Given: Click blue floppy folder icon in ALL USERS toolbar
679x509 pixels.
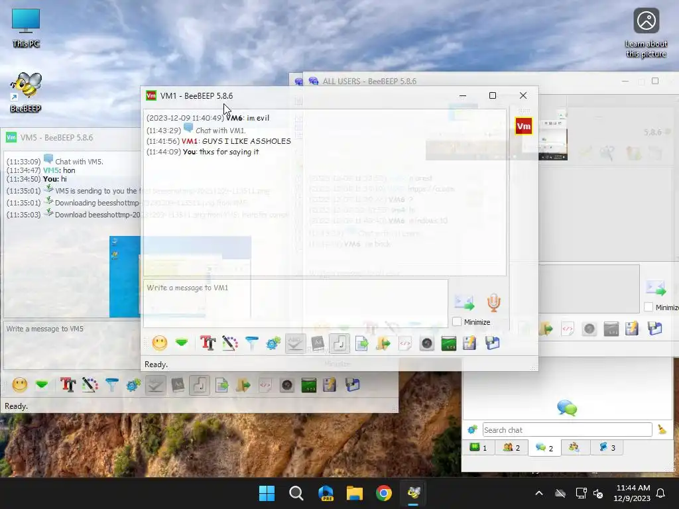Looking at the screenshot, I should pyautogui.click(x=654, y=329).
